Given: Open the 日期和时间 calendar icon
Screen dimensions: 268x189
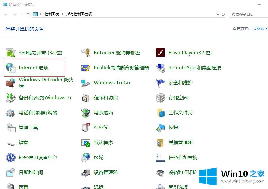Looking at the screenshot, I should pos(11,173).
